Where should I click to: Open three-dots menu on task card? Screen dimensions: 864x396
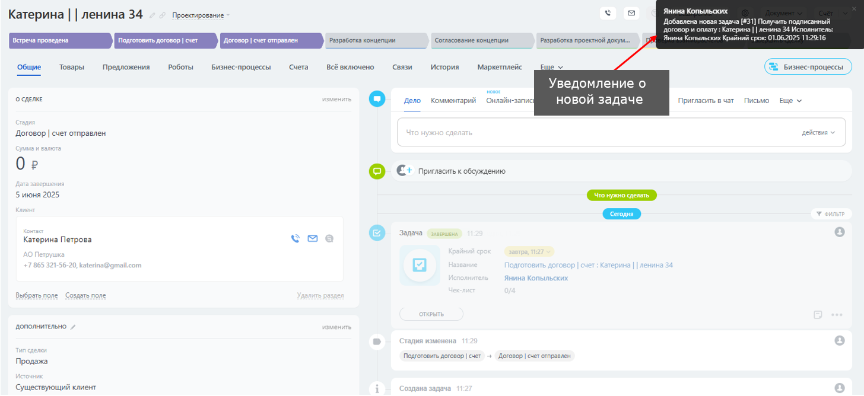837,315
